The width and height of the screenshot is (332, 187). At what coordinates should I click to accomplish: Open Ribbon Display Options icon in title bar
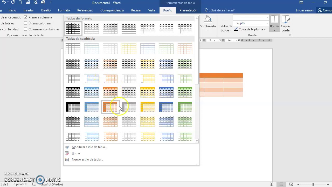pos(301,2)
